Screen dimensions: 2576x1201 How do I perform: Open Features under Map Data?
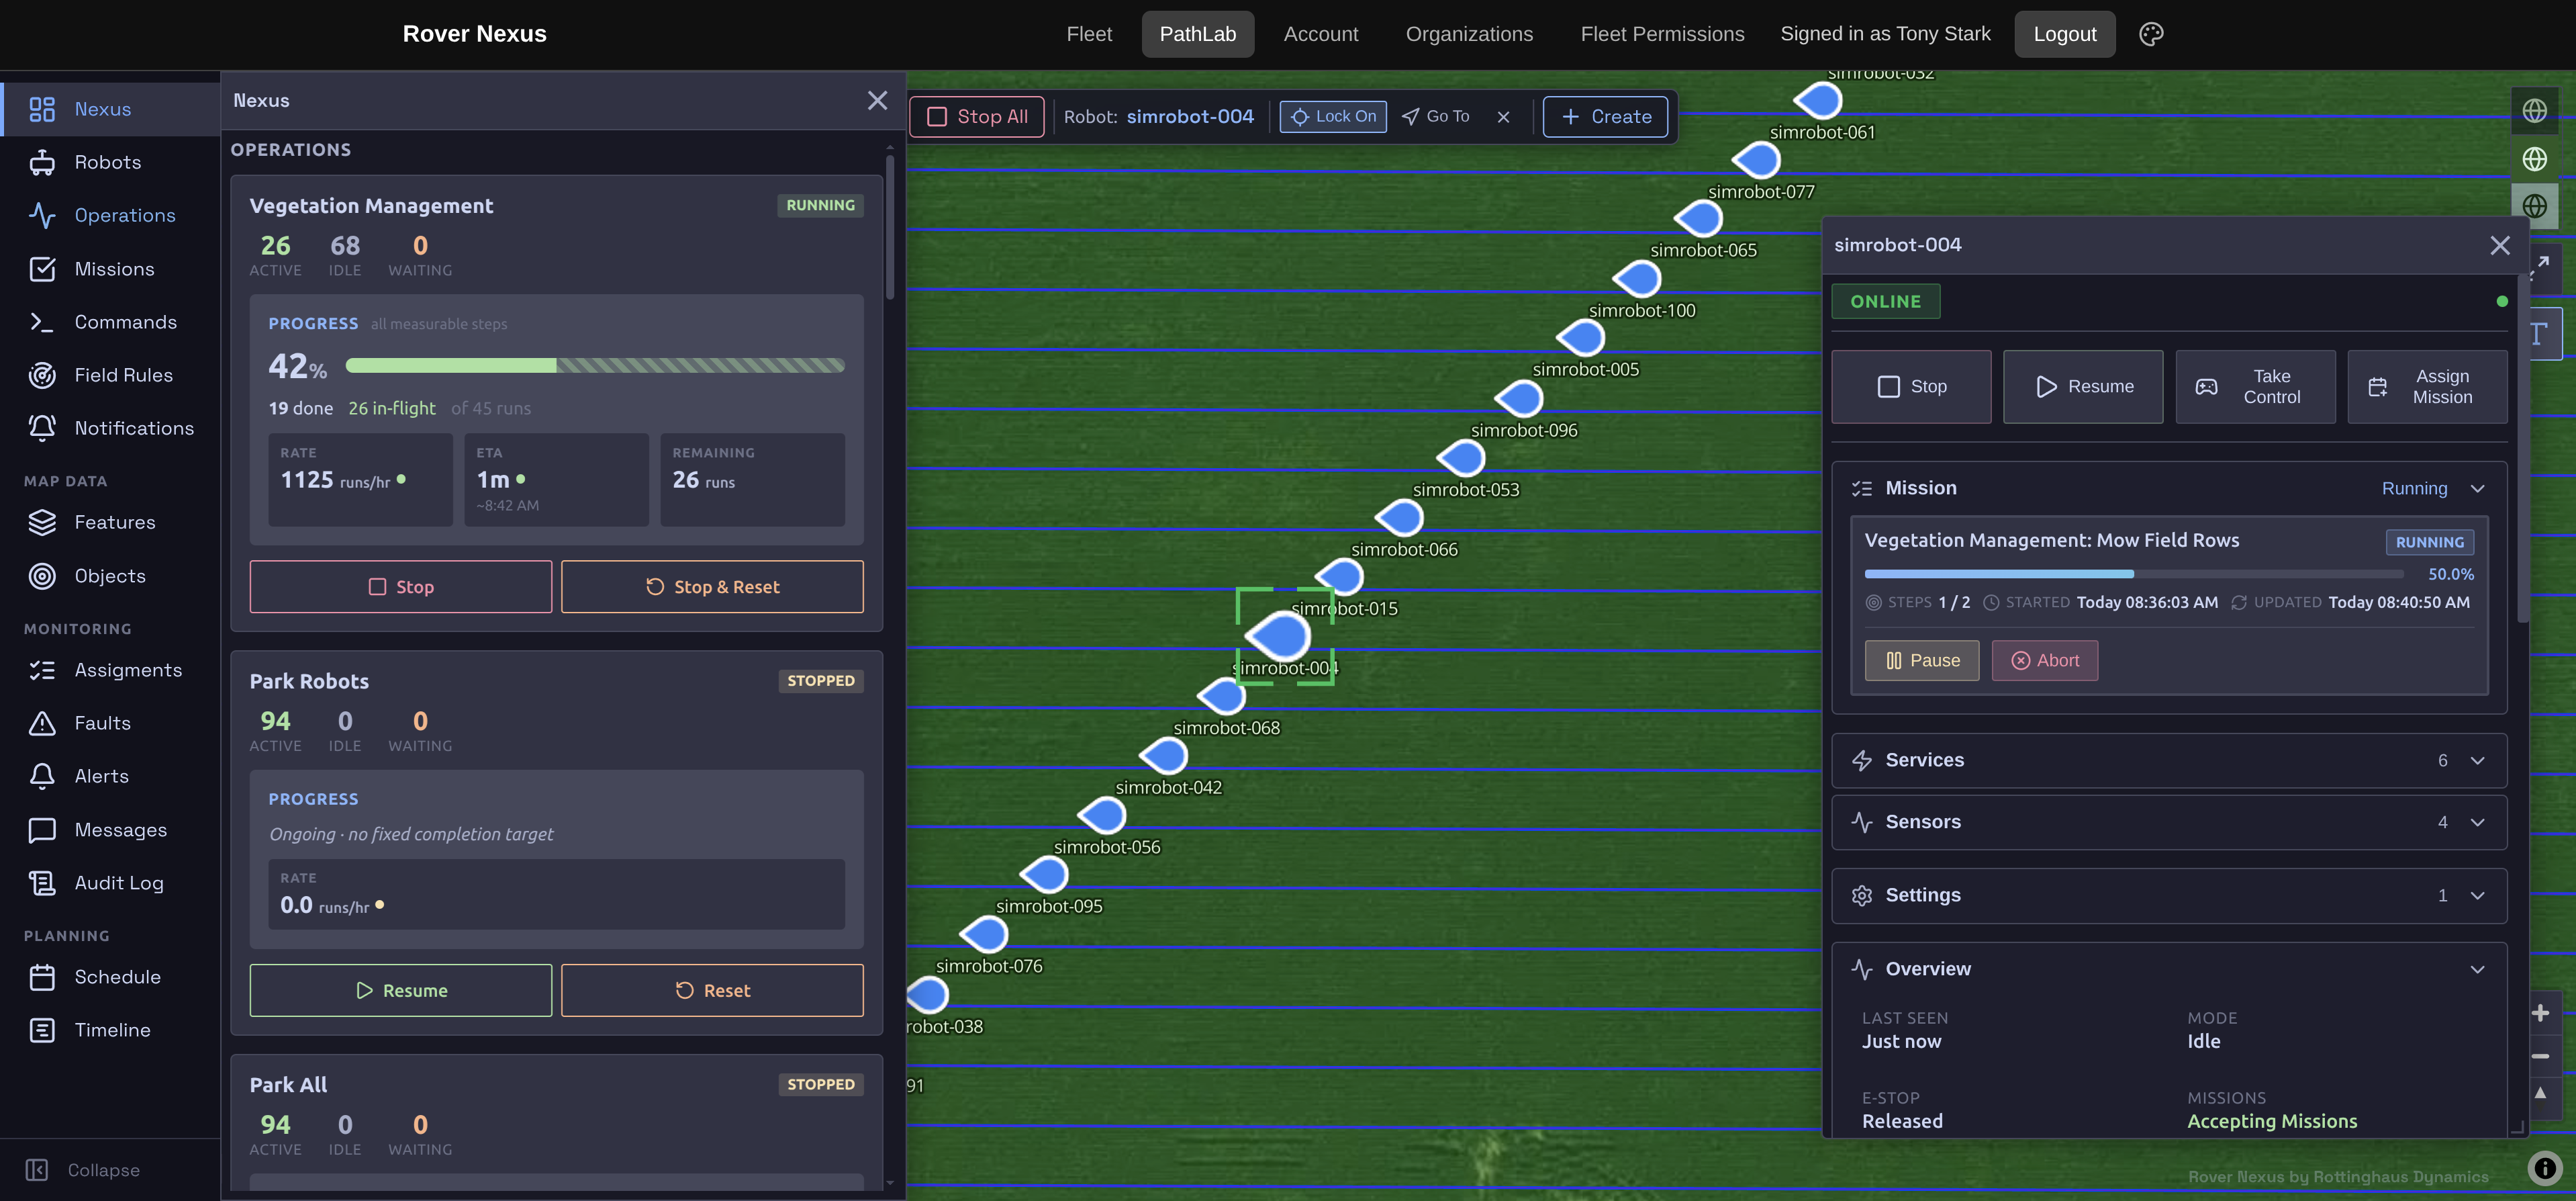coord(110,523)
